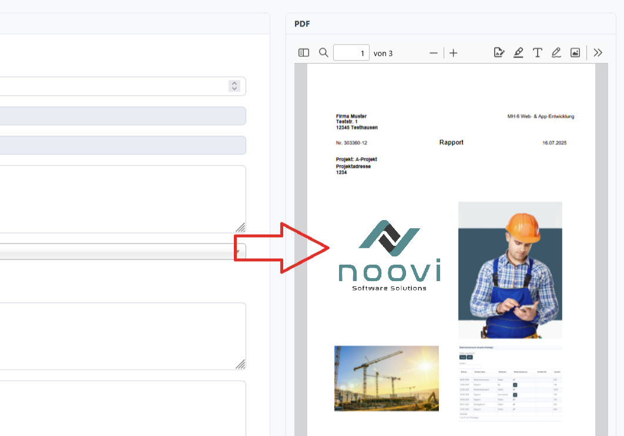The width and height of the screenshot is (624, 436).
Task: Click 'Projekt: A-Projekt' text
Action: coord(356,160)
